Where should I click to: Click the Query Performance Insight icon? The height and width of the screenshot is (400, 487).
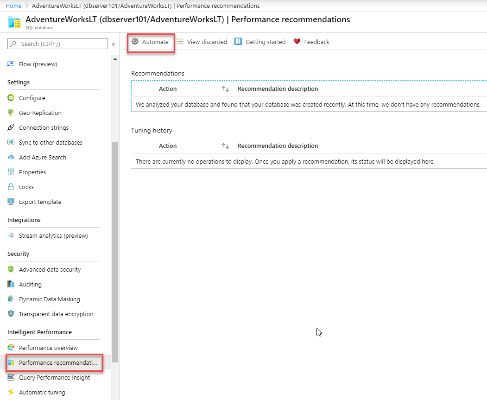(x=11, y=377)
